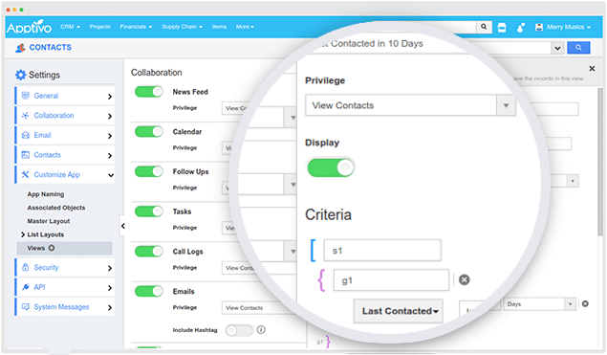
Task: Open the Privilege View Contacts dropdown
Action: (410, 105)
